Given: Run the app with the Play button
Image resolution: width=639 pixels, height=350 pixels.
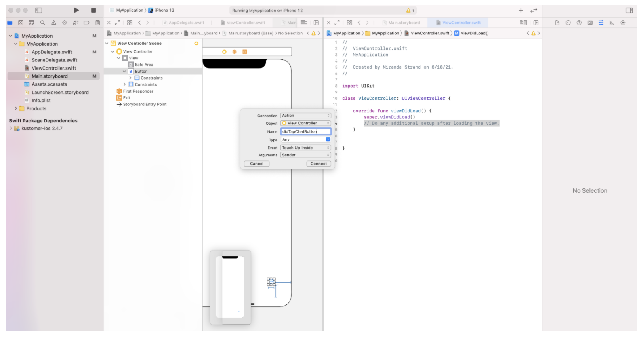Looking at the screenshot, I should tap(76, 10).
